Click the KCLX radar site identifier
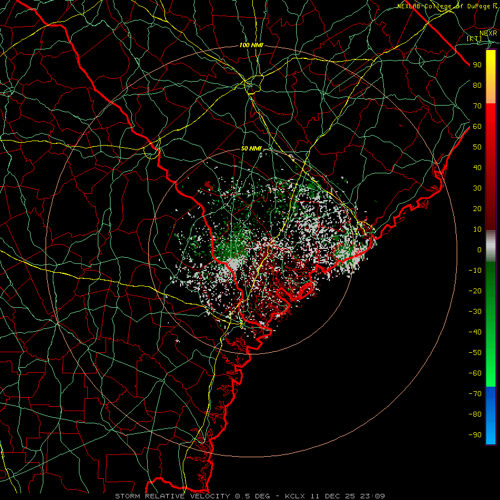This screenshot has width=500, height=500. pos(295,496)
